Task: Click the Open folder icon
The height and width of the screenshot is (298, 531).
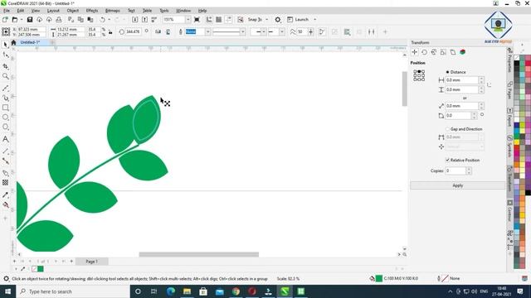Action: 15,20
